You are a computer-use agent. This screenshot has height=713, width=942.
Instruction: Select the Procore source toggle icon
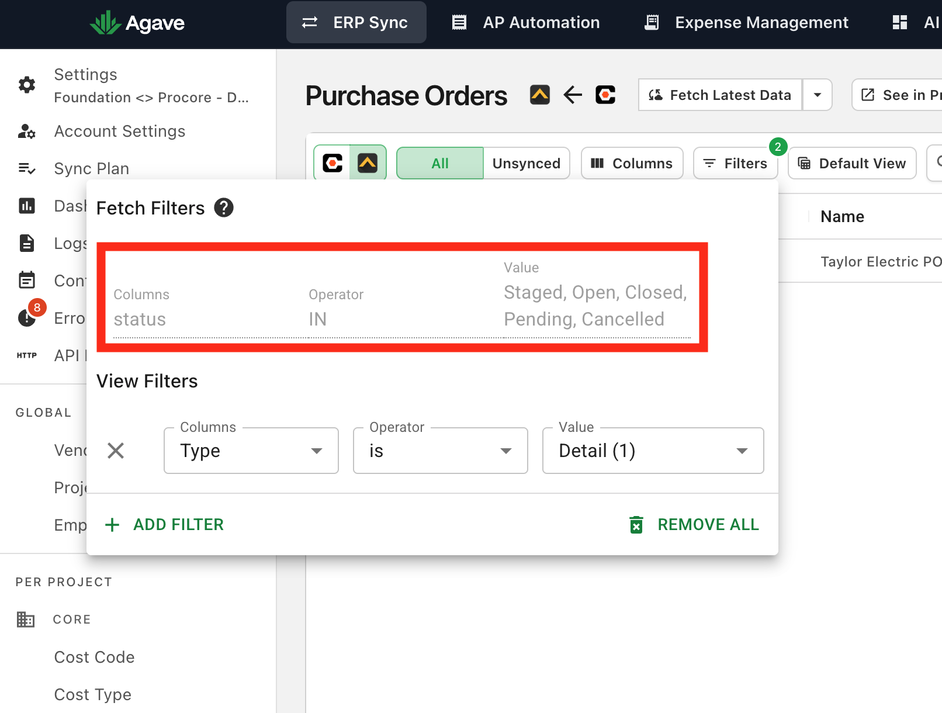pos(333,163)
